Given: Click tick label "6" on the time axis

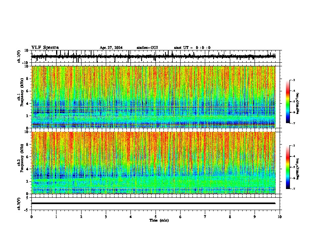Looking at the screenshot, I should point(181,217).
